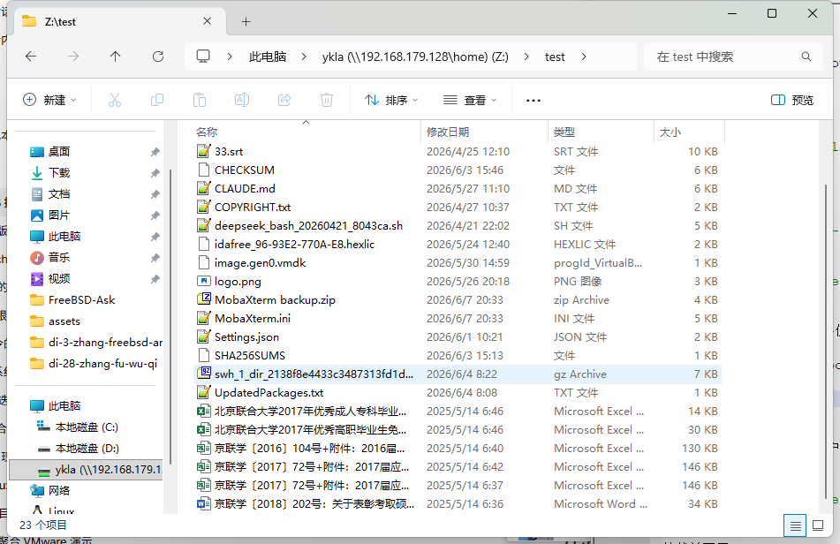Click the file list vertical scrollbar
The height and width of the screenshot is (544, 840).
pyautogui.click(x=825, y=343)
